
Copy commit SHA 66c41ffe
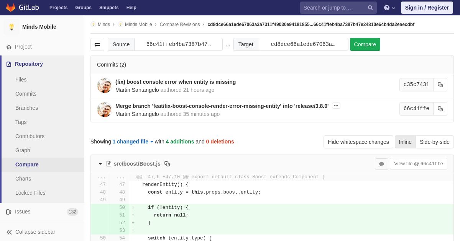point(440,109)
